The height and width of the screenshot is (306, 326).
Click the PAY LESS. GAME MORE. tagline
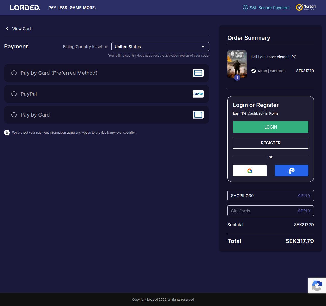[x=72, y=8]
